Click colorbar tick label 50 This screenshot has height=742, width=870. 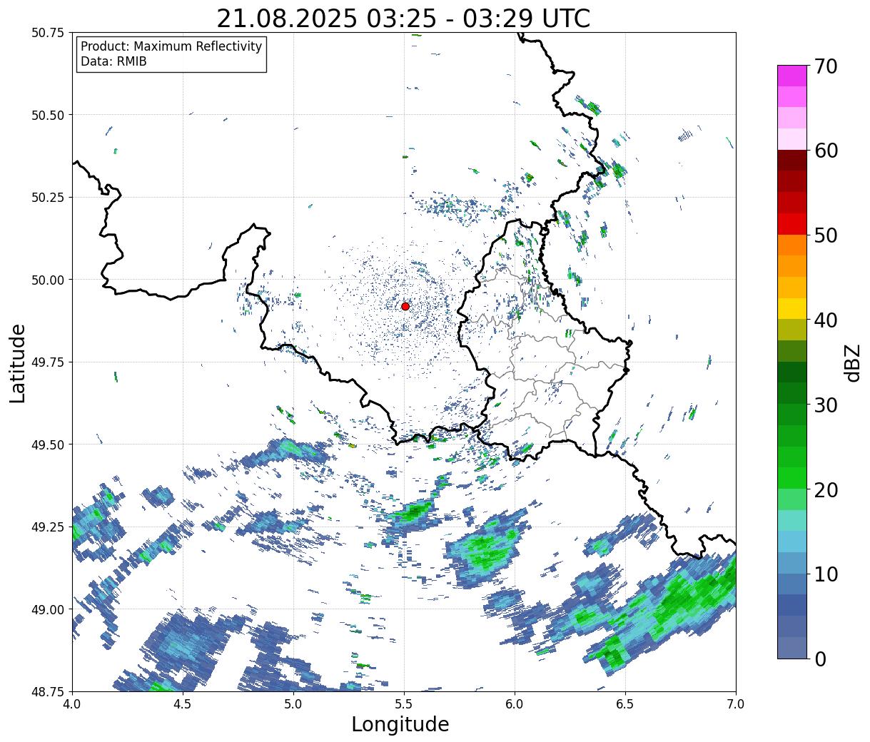825,235
